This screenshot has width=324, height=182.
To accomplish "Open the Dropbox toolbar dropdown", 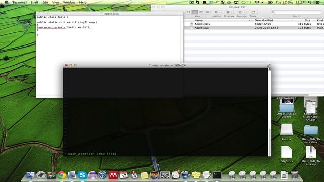I will tap(229, 12).
